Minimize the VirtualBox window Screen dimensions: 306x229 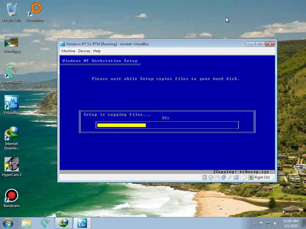[x=250, y=44]
